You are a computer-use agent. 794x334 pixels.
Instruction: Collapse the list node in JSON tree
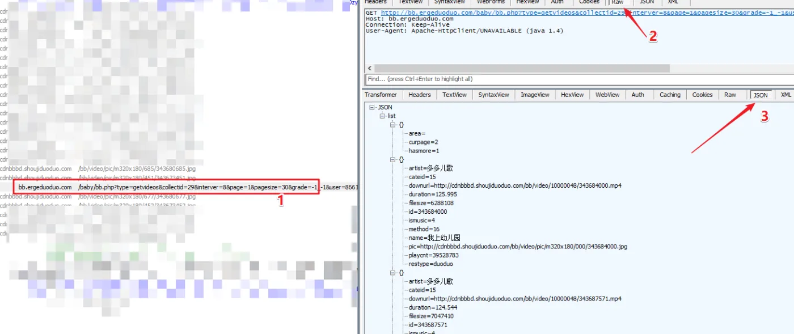(382, 116)
